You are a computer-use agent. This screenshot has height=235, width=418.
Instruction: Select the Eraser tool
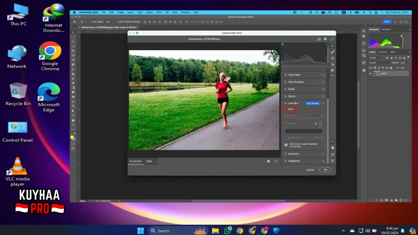point(73,83)
